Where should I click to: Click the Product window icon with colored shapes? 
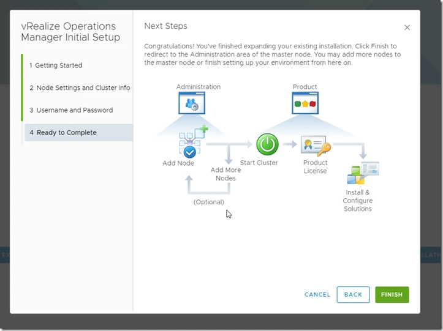tap(305, 103)
